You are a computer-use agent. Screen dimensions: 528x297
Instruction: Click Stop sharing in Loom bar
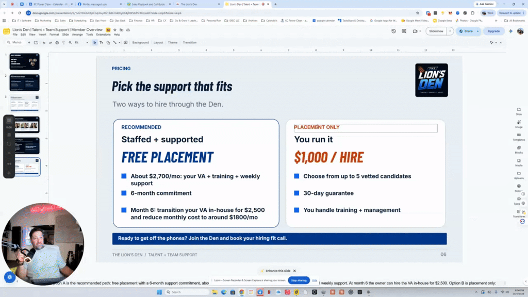coord(299,280)
